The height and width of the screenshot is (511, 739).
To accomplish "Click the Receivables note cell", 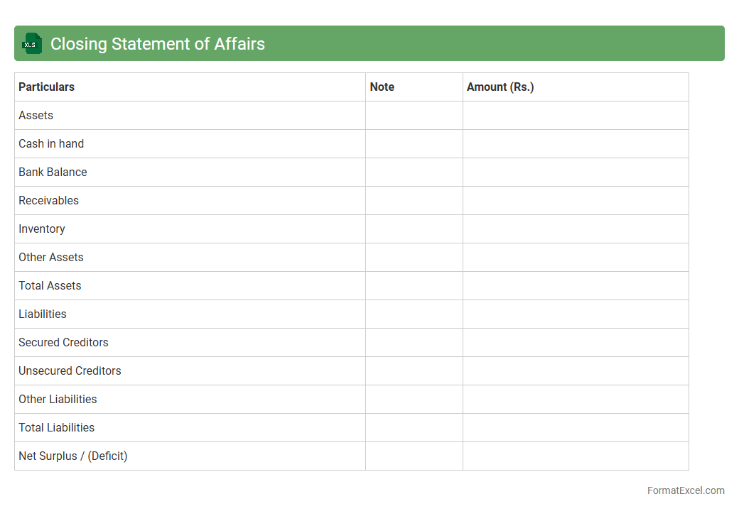I will (x=414, y=201).
